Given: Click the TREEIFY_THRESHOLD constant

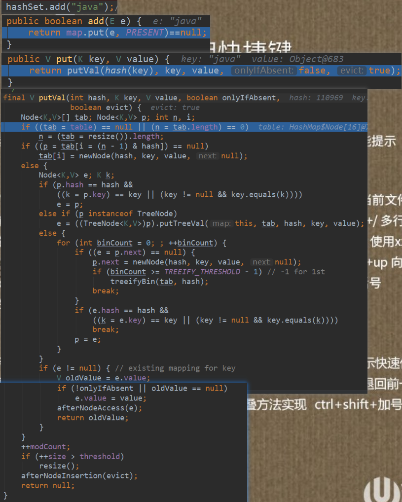Looking at the screenshot, I should [x=202, y=272].
